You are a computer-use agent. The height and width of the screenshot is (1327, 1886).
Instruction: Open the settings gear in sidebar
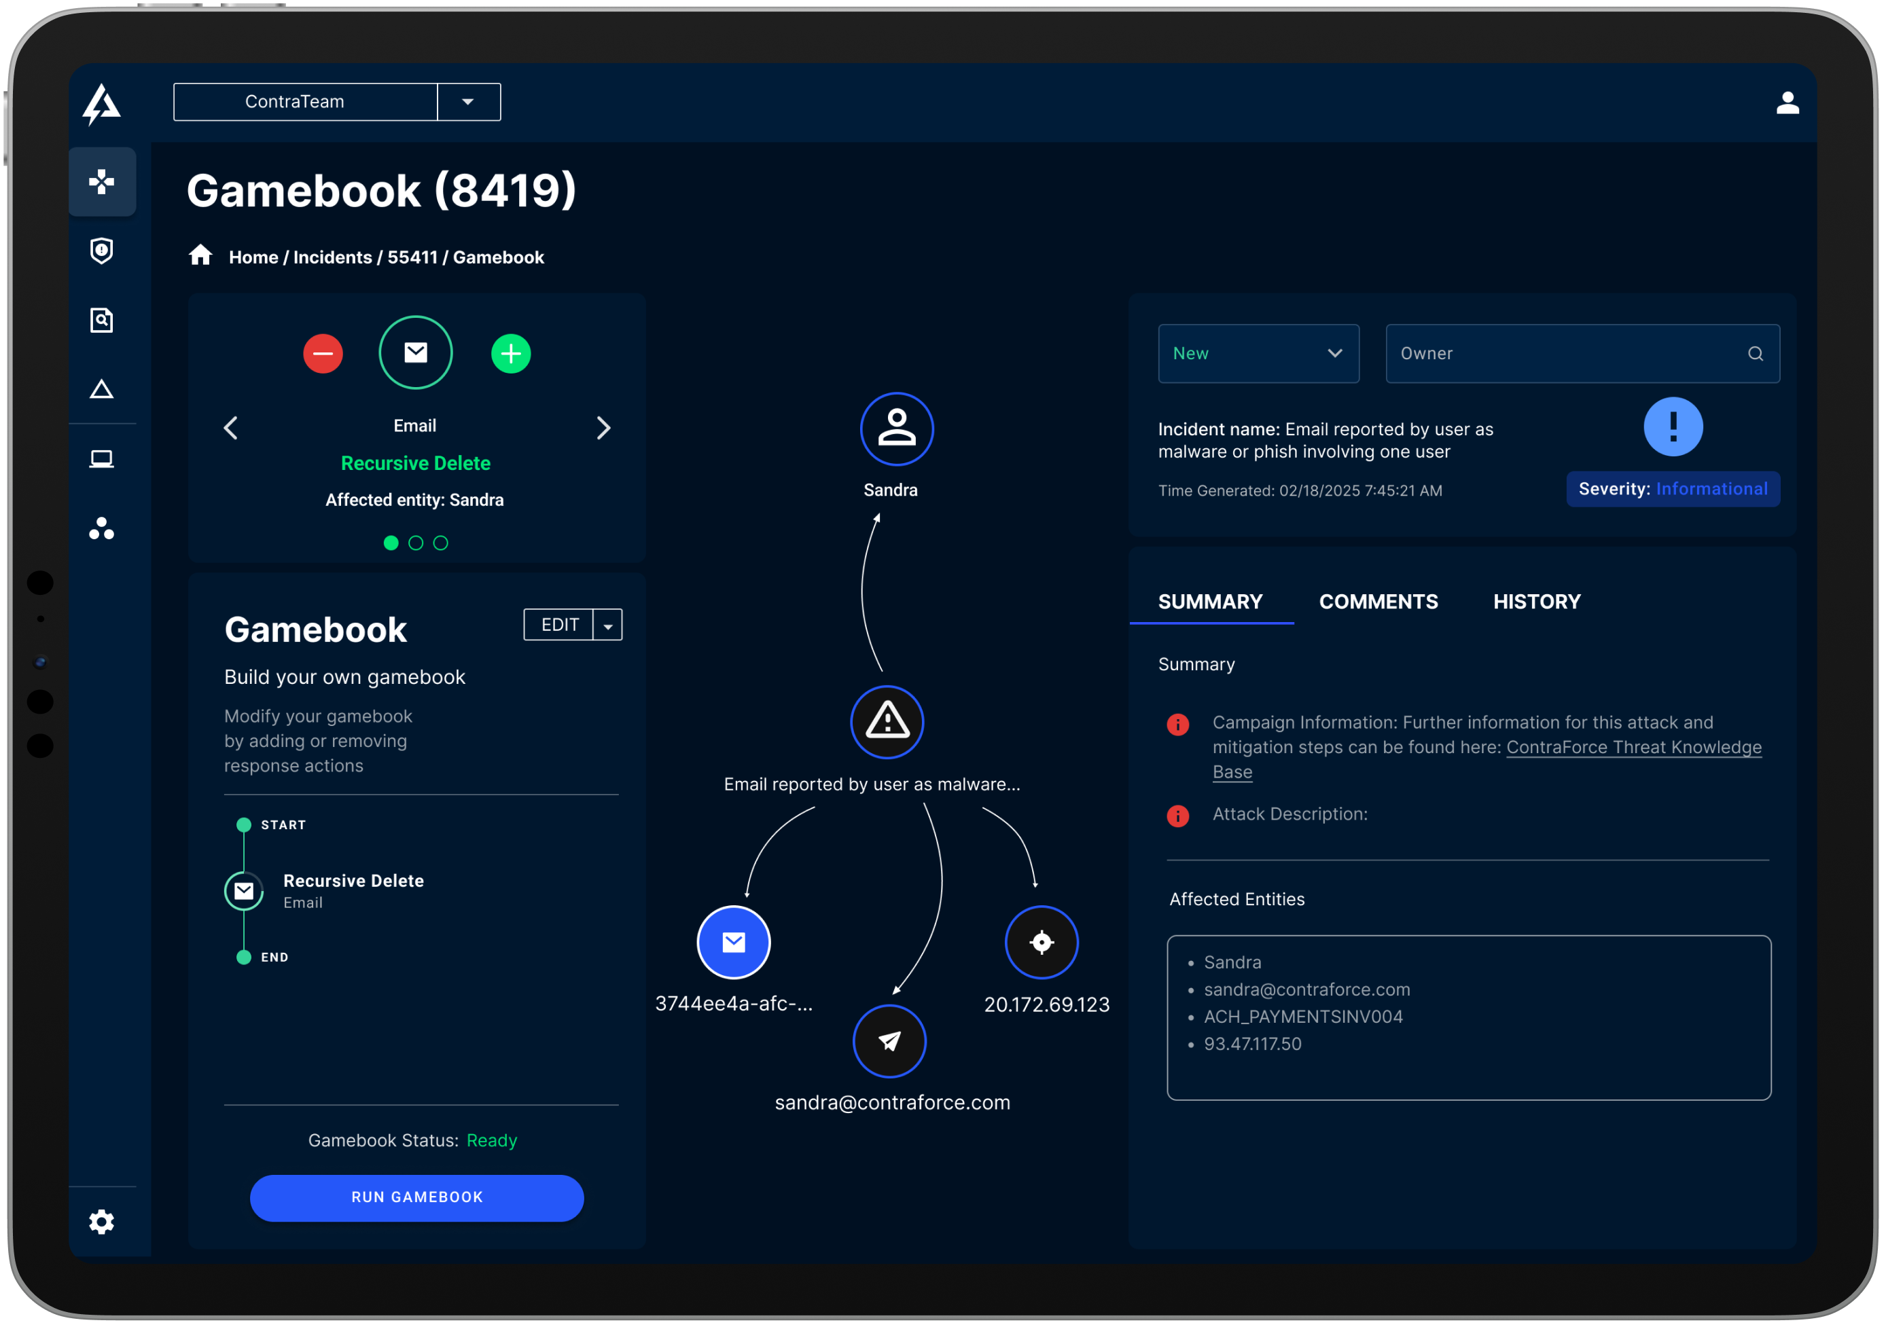tap(102, 1221)
